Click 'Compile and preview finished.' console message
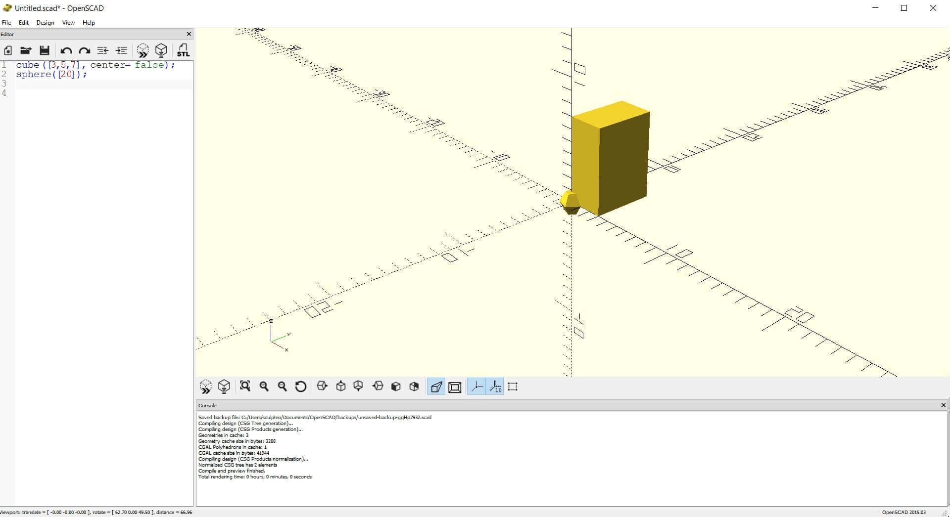 pos(232,471)
